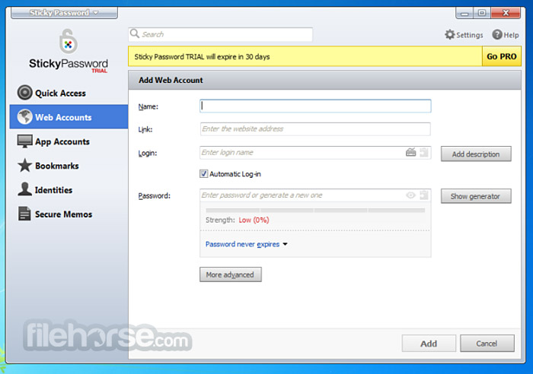533x374 pixels.
Task: Open the Sticky Password title menu dropdown
Action: (x=64, y=13)
